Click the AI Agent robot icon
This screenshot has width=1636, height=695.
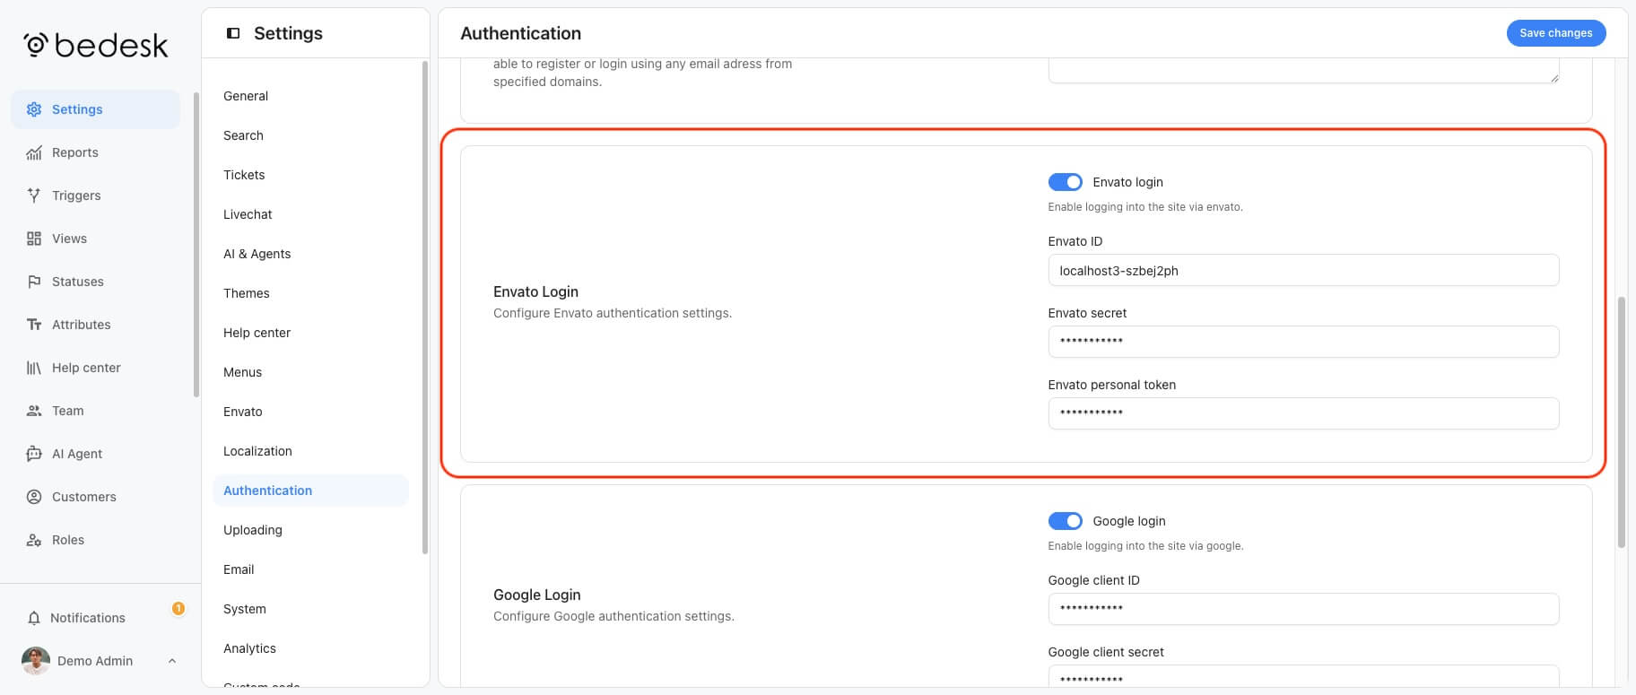[x=34, y=454]
